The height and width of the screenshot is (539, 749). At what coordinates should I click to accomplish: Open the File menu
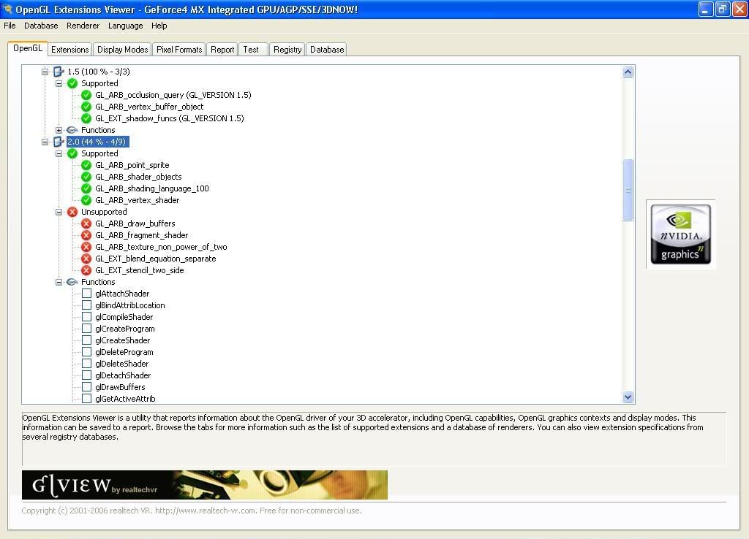coord(10,26)
